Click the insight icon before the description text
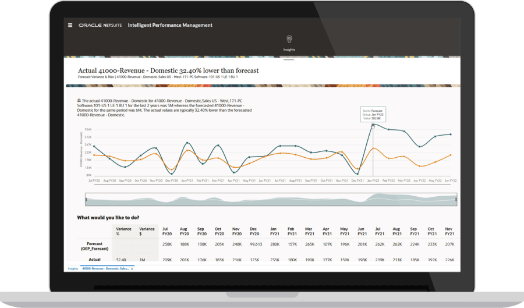Image resolution: width=524 pixels, height=308 pixels. click(x=79, y=100)
